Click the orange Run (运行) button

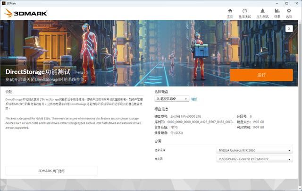point(261,75)
